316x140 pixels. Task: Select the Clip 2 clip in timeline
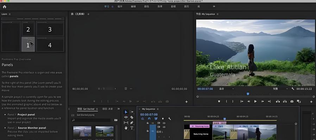click(x=262, y=132)
